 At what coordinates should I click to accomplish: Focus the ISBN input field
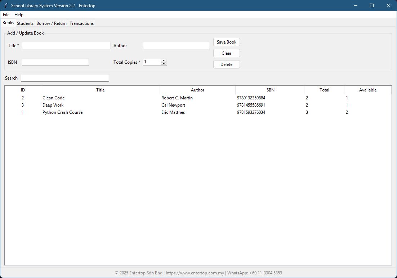[x=55, y=62]
